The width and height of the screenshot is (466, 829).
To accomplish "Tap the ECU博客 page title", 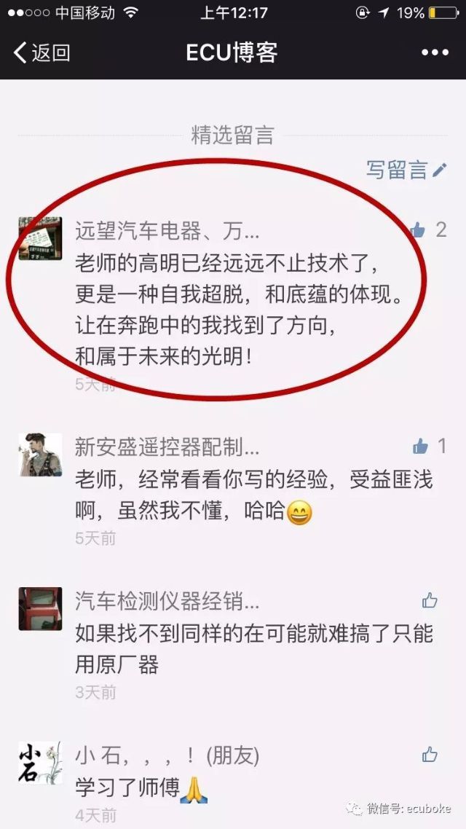I will [x=232, y=53].
